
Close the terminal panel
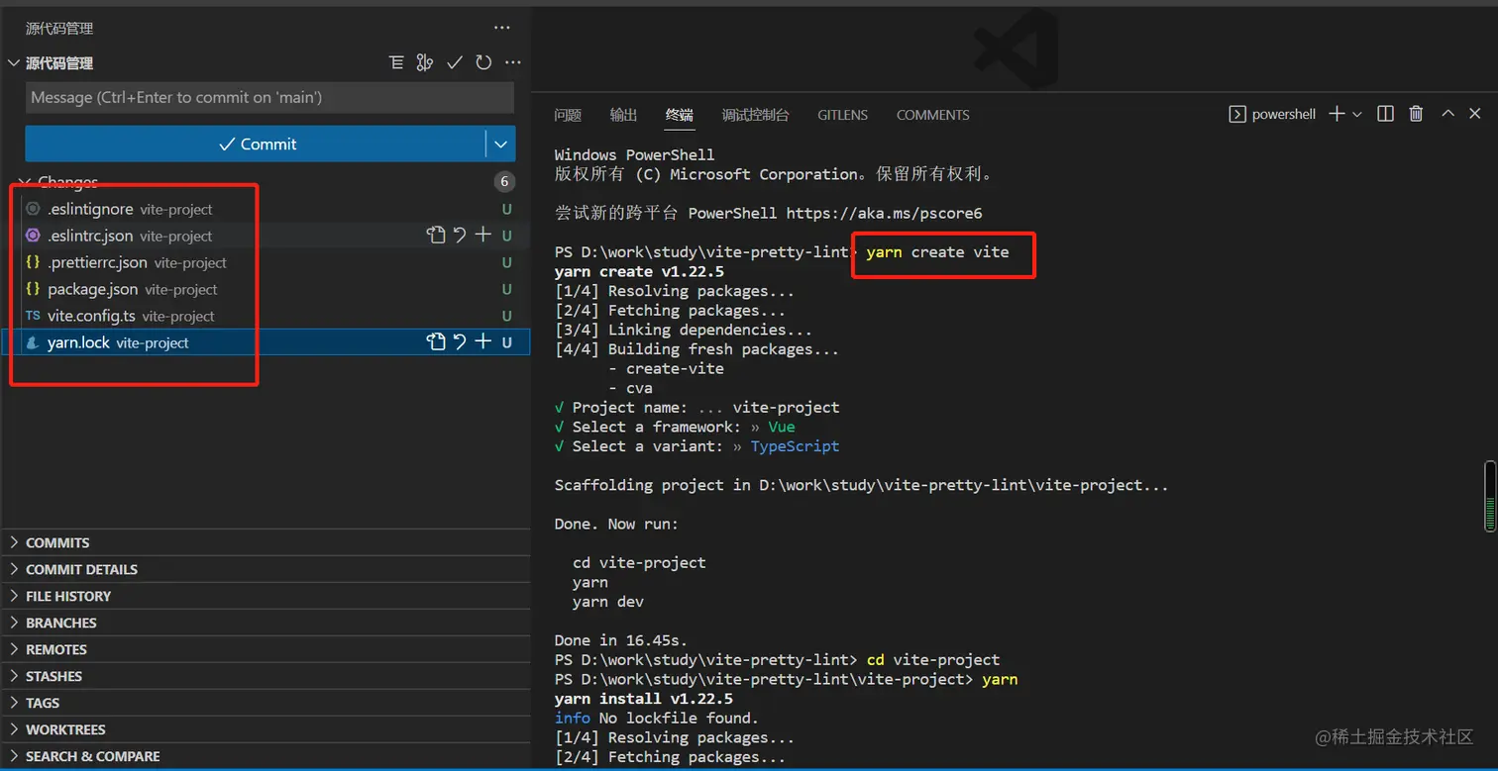[x=1475, y=115]
